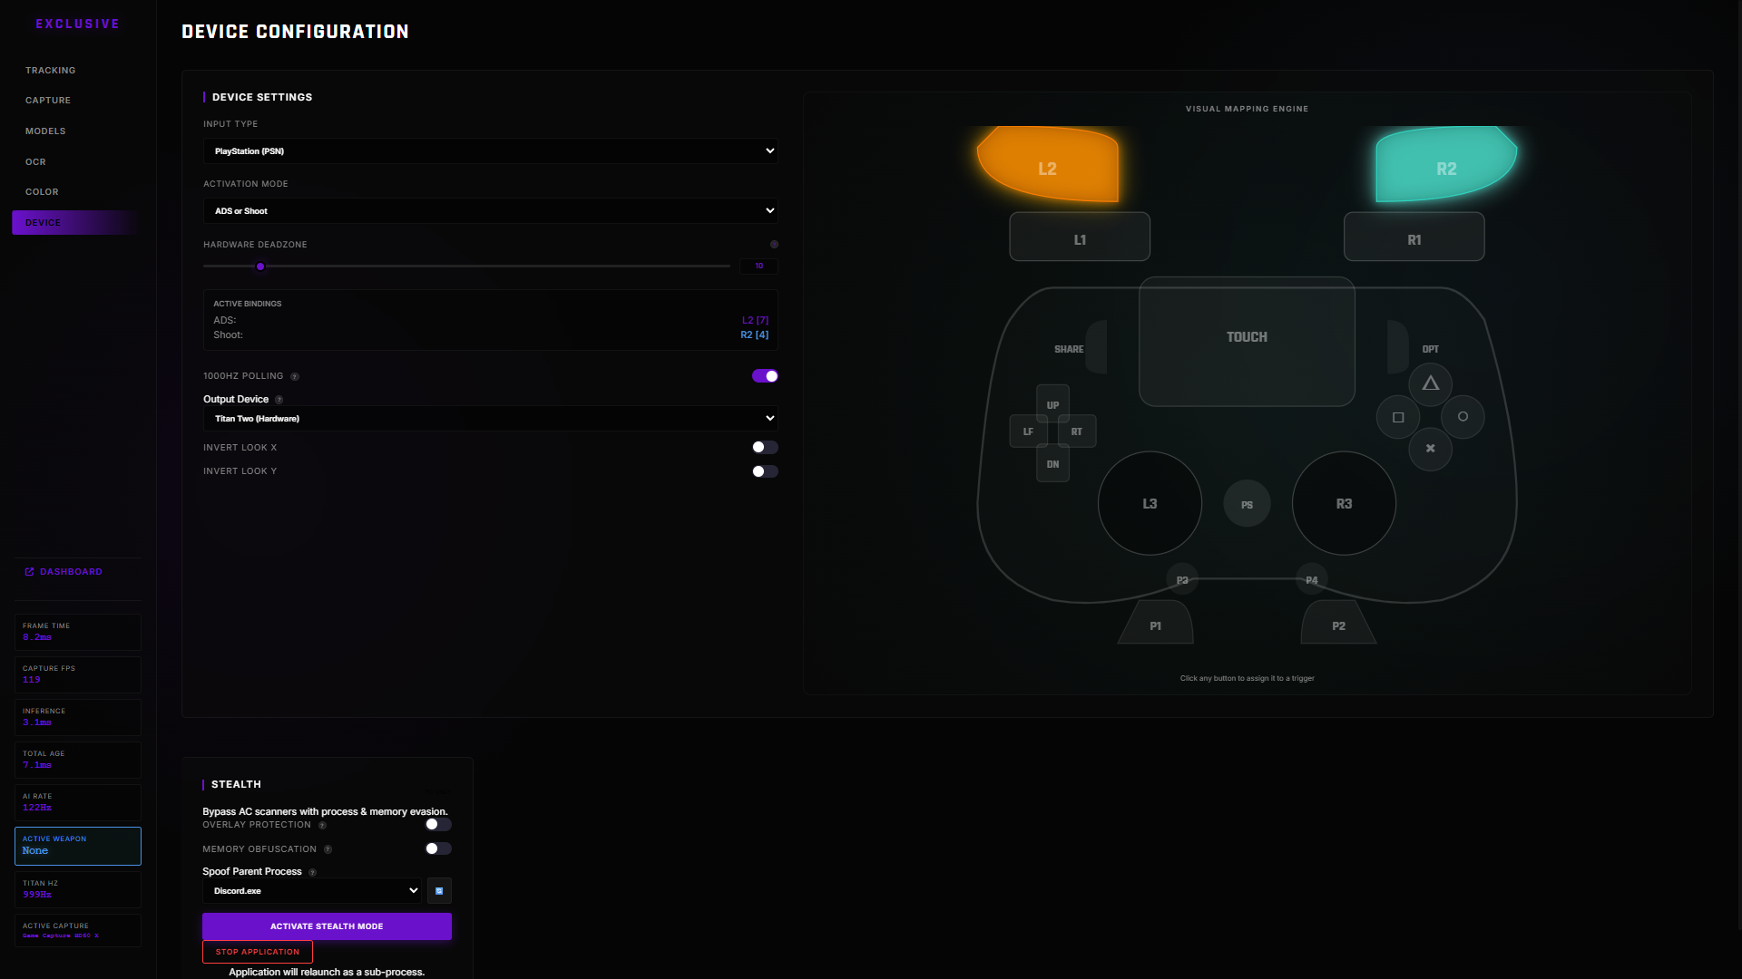Click the help icon beside Spoof Parent Process

click(312, 871)
